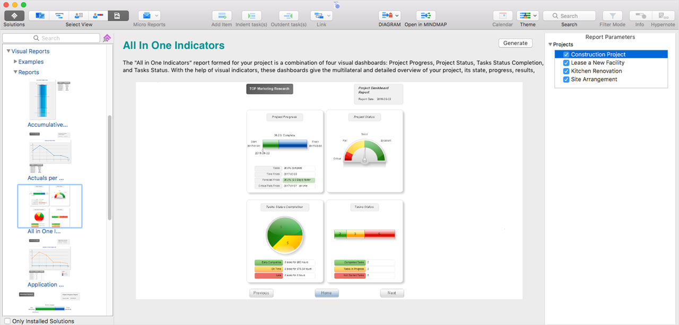The width and height of the screenshot is (679, 325).
Task: Switch to the resources sheet view
Action: coord(79,16)
